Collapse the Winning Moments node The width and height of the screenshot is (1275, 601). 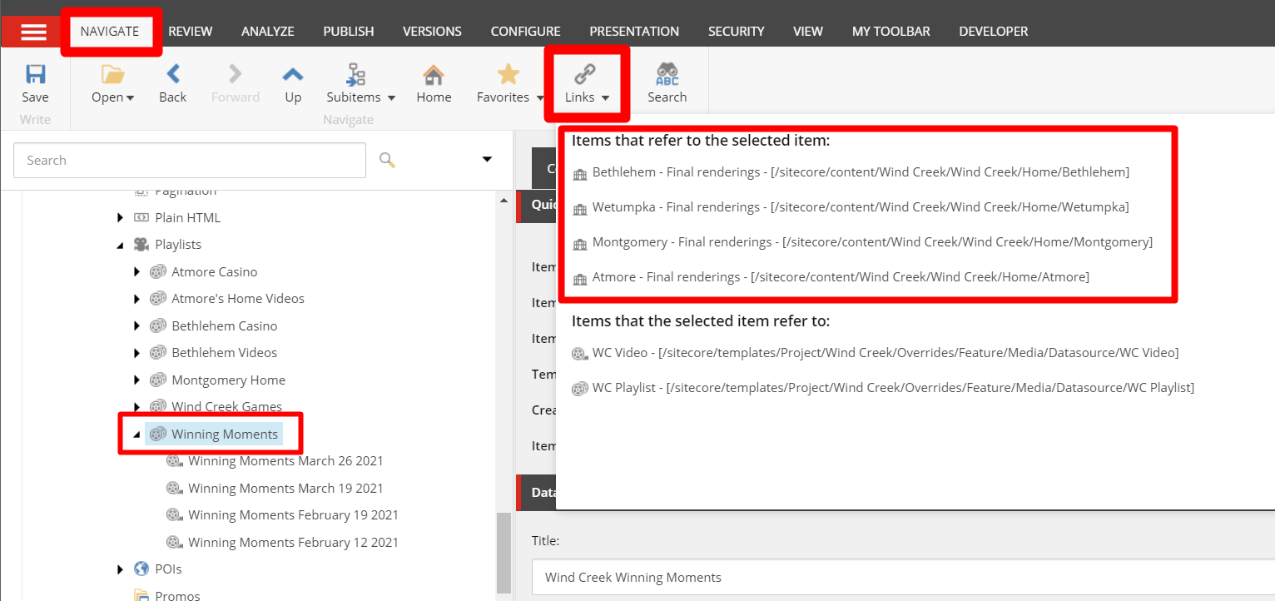[x=137, y=435]
